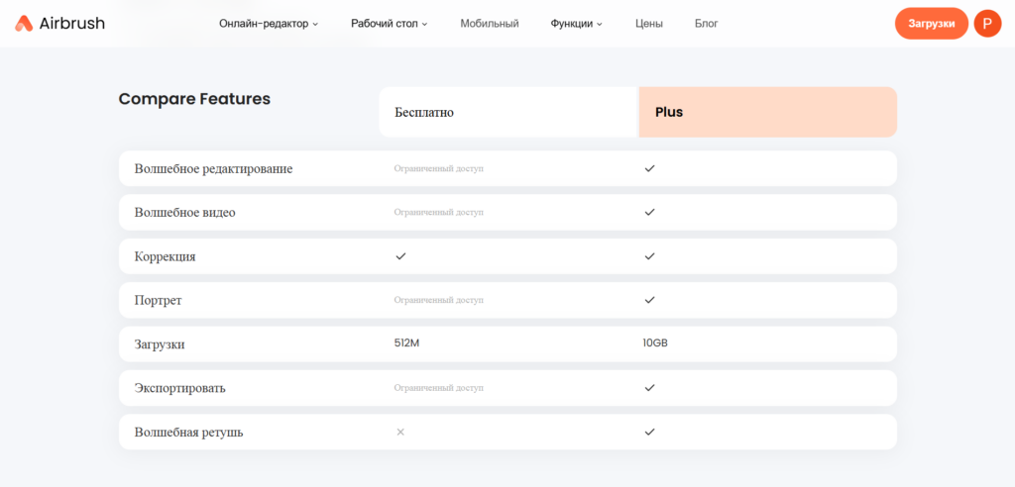Open the profile avatar with letter P
Screen dimensions: 1015x487
pyautogui.click(x=987, y=24)
